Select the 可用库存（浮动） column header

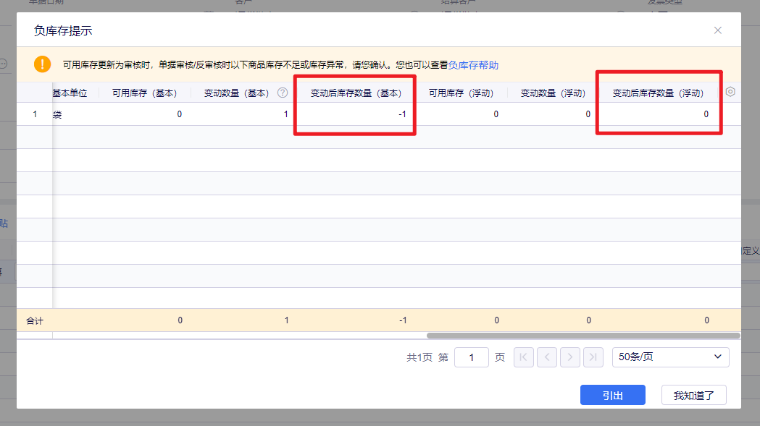(460, 93)
